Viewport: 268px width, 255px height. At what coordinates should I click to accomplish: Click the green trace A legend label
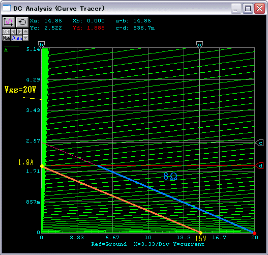[6, 50]
